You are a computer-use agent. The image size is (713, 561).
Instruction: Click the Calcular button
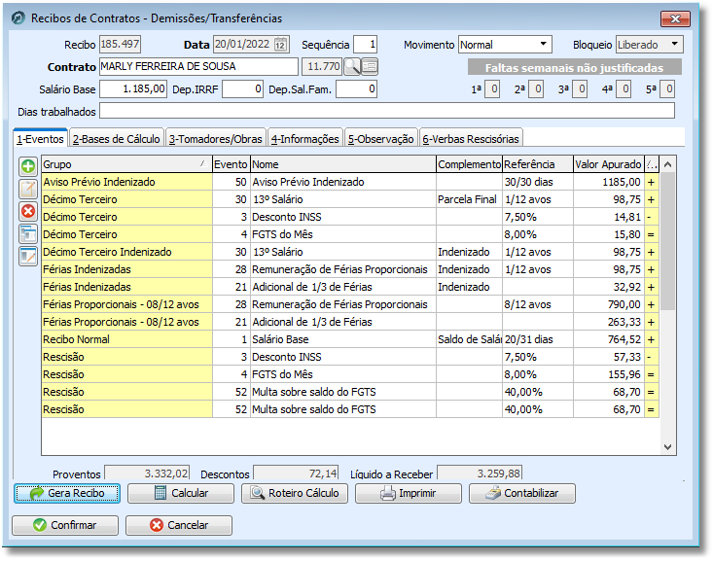(x=181, y=493)
